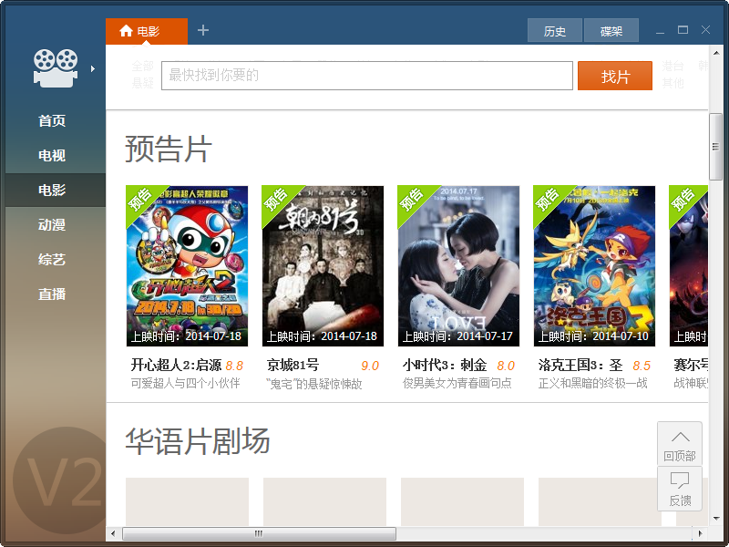Maximize the window
Image resolution: width=729 pixels, height=547 pixels.
(683, 30)
